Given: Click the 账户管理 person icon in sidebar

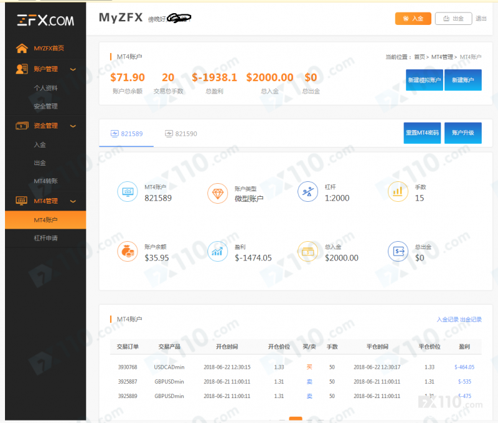Looking at the screenshot, I should click(22, 69).
